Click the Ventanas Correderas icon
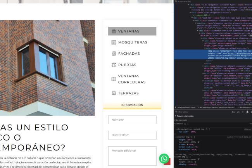The height and width of the screenshot is (168, 252). point(114,79)
